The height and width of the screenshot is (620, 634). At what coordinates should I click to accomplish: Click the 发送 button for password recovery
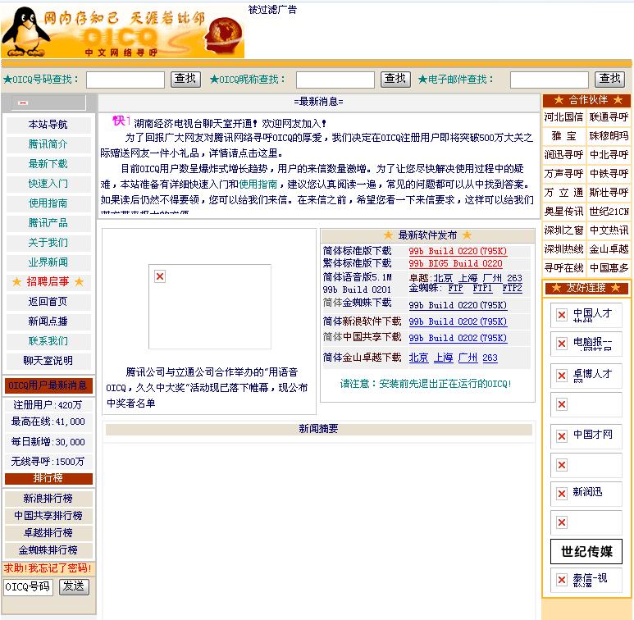click(x=74, y=586)
